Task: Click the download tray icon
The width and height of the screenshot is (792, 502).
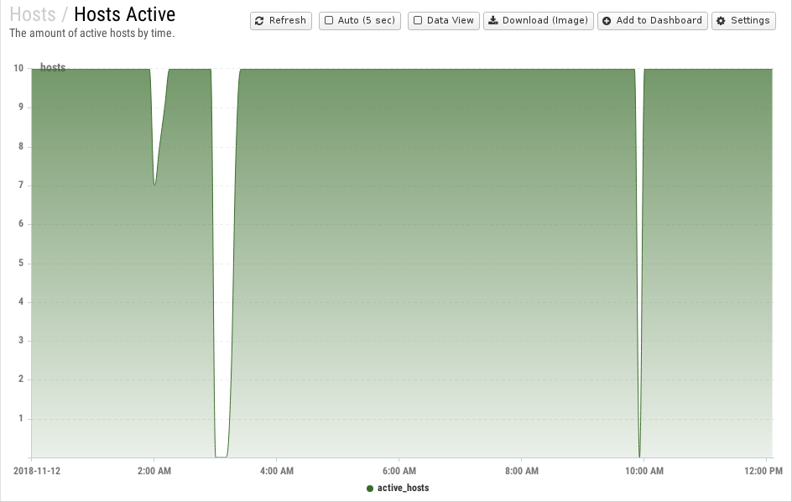Action: [x=493, y=21]
